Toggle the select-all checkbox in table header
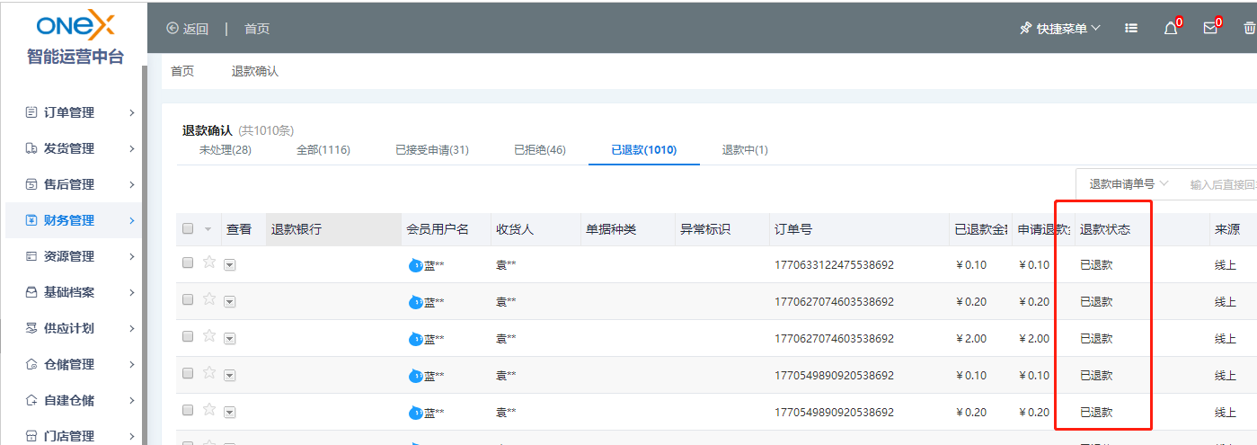1257x445 pixels. [x=188, y=229]
